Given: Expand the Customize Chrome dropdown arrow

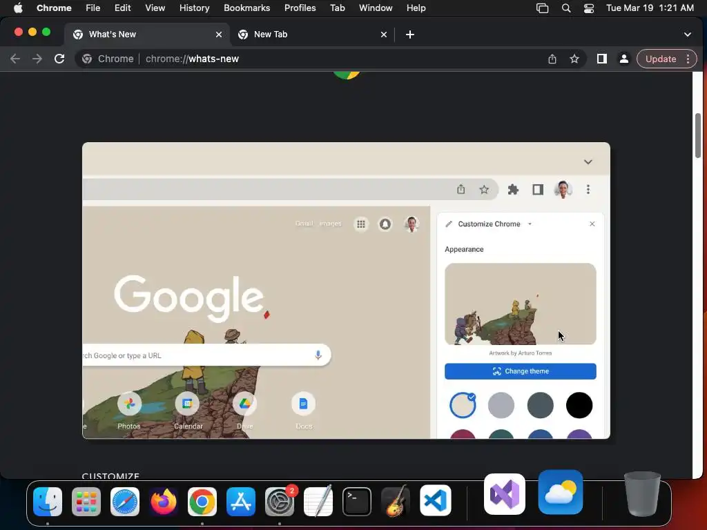Looking at the screenshot, I should 530,224.
